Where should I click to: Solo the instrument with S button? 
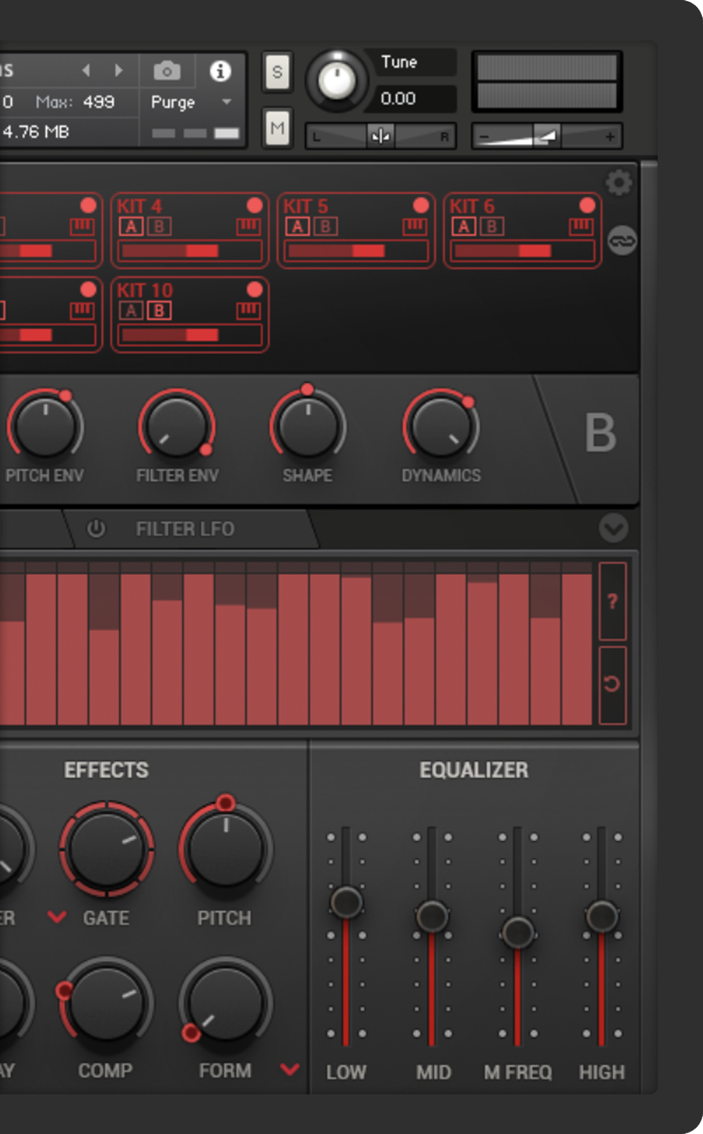[277, 73]
